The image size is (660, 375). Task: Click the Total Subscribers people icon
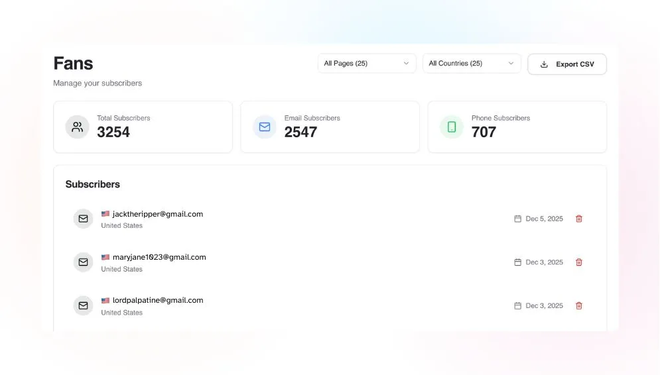coord(77,127)
